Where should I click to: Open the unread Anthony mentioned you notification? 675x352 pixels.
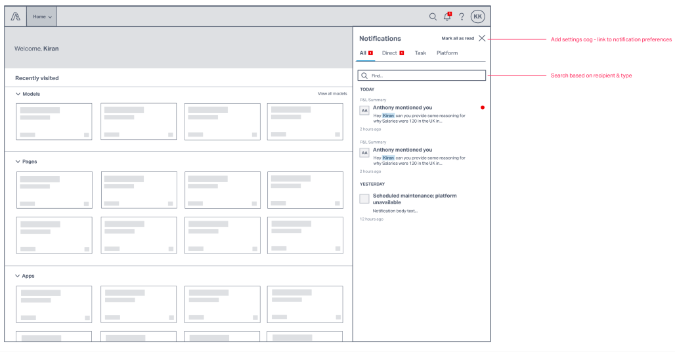point(422,114)
